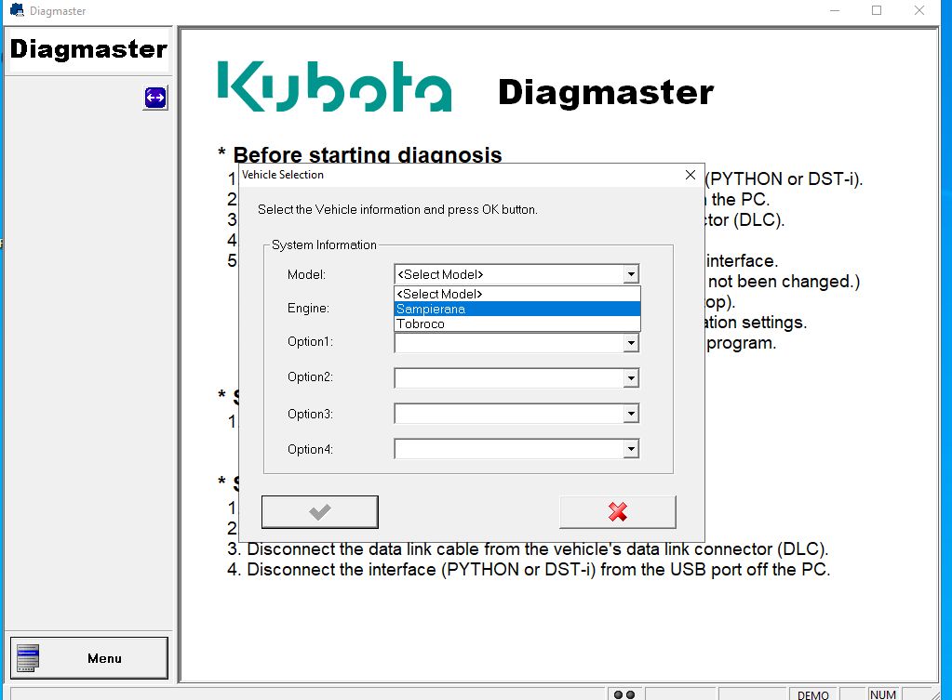The image size is (952, 700).
Task: Expand the Option3 dropdown
Action: [x=632, y=414]
